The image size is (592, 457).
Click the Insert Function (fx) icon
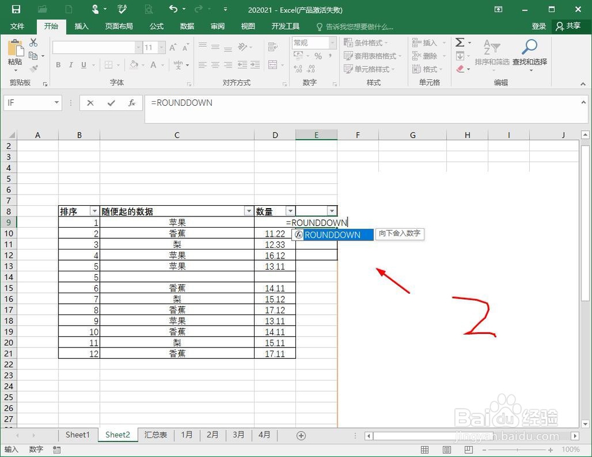click(131, 103)
